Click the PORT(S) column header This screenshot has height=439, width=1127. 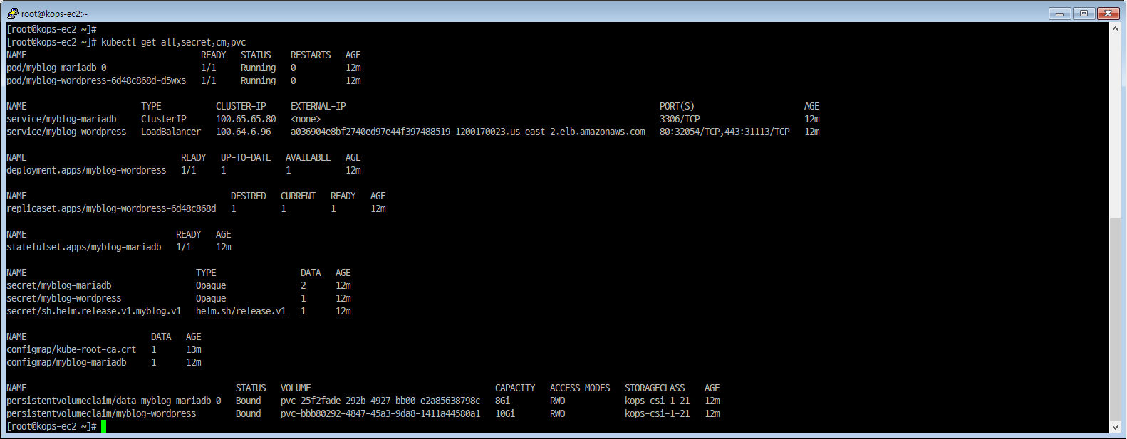(677, 106)
